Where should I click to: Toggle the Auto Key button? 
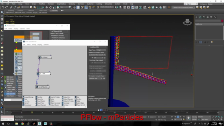click(x=194, y=117)
